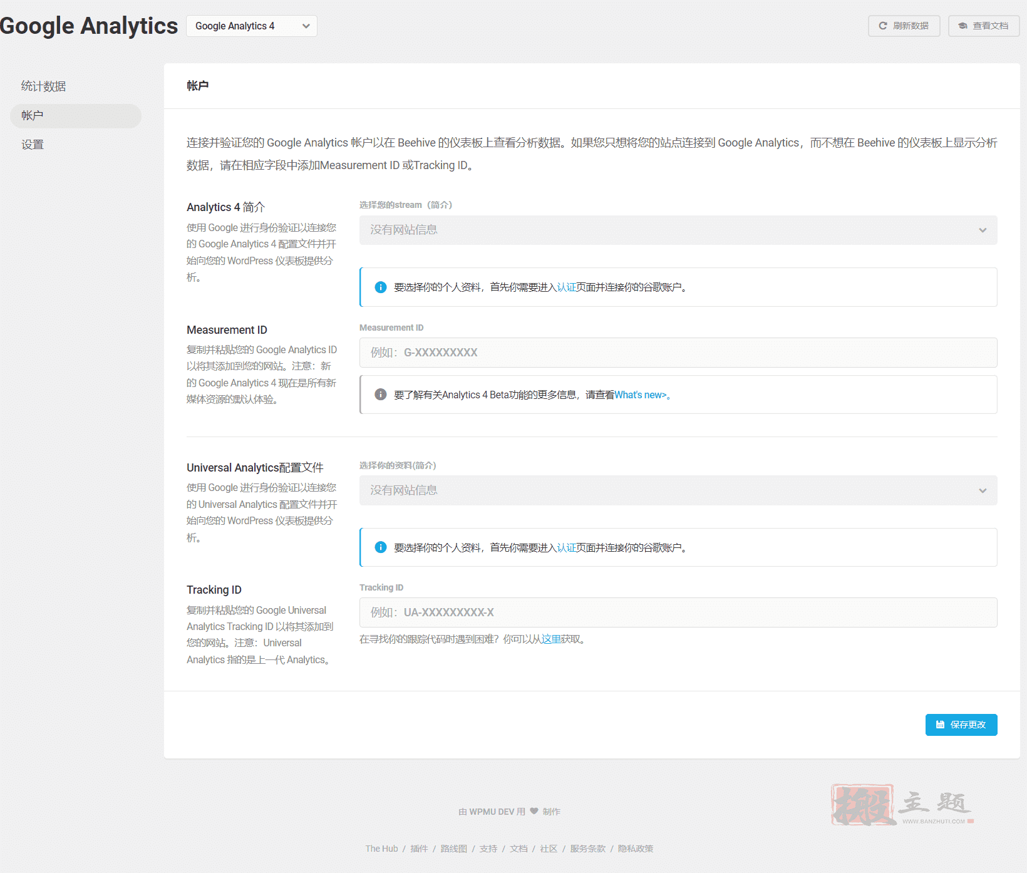Screen dimensions: 1027x873
Task: Follow the 认证 link in Universal Analytics notice
Action: (566, 548)
